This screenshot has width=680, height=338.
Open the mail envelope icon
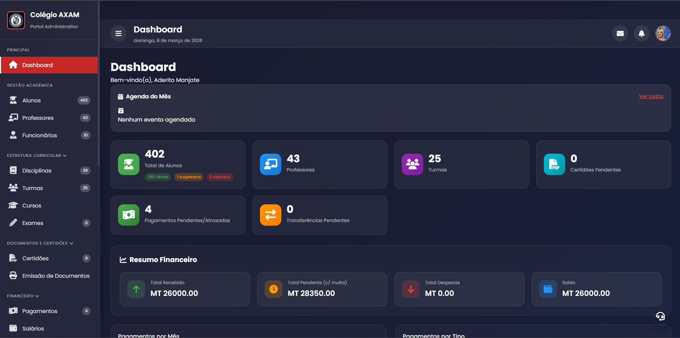coord(620,33)
